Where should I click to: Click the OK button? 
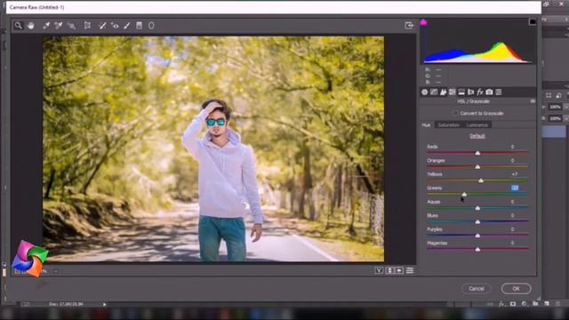(x=516, y=289)
